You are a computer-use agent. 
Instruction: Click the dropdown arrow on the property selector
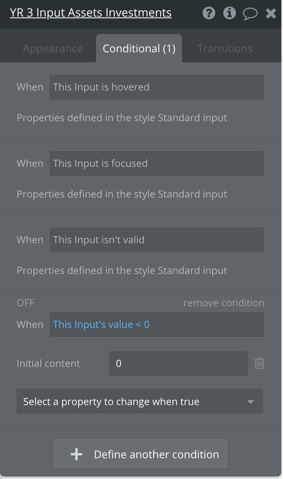pyautogui.click(x=251, y=402)
